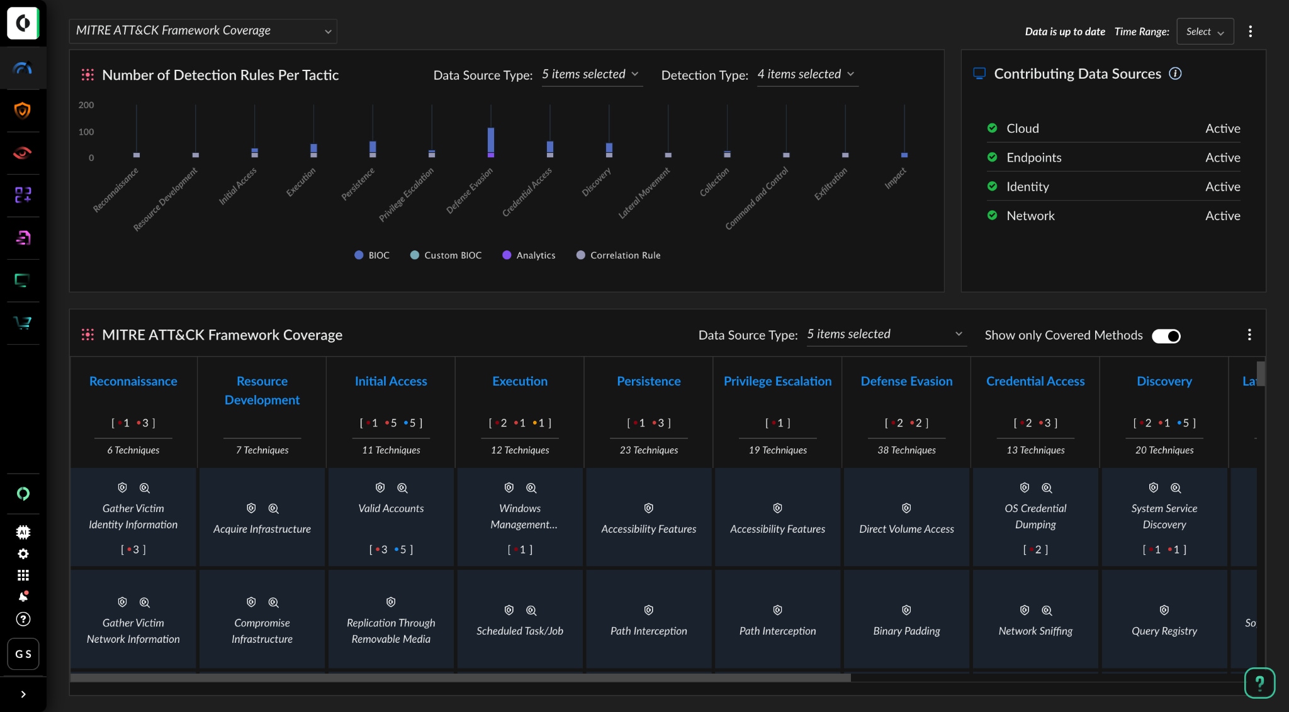Open the sidebar help question-mark icon

(23, 620)
